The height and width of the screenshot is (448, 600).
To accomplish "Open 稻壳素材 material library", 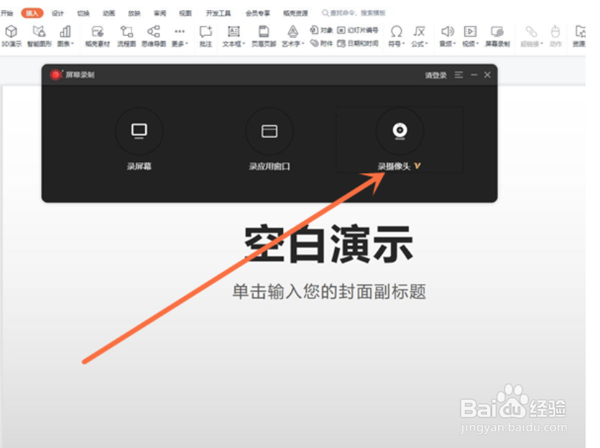I will pos(97,36).
